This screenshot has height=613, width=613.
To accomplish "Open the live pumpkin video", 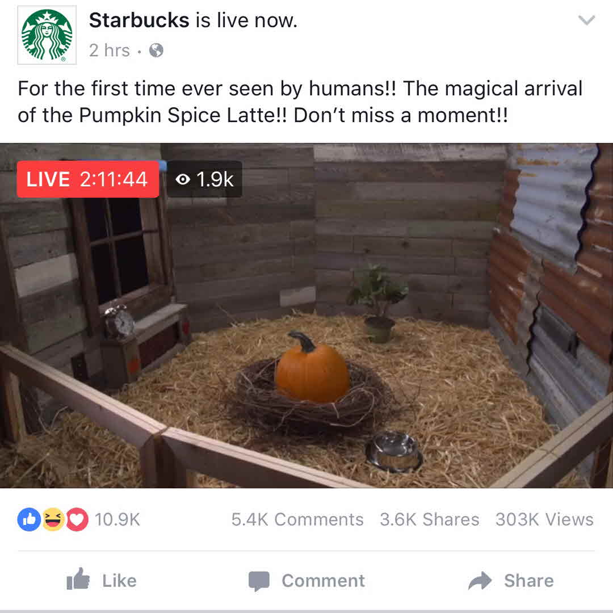I will 306,316.
